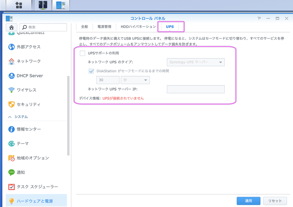293x207 pixels.
Task: Click the リセット reset button
Action: [x=275, y=201]
